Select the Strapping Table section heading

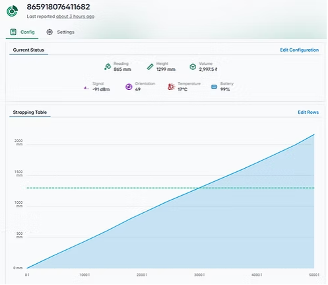tap(30, 112)
